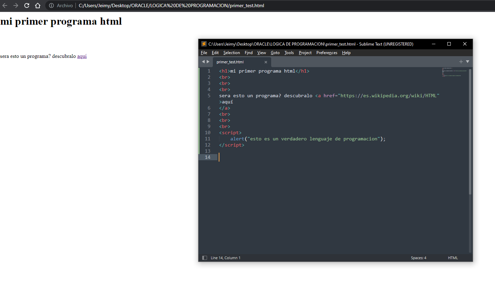Close the Sublime Text window
Viewport: 495px width, 290px height.
(x=465, y=44)
